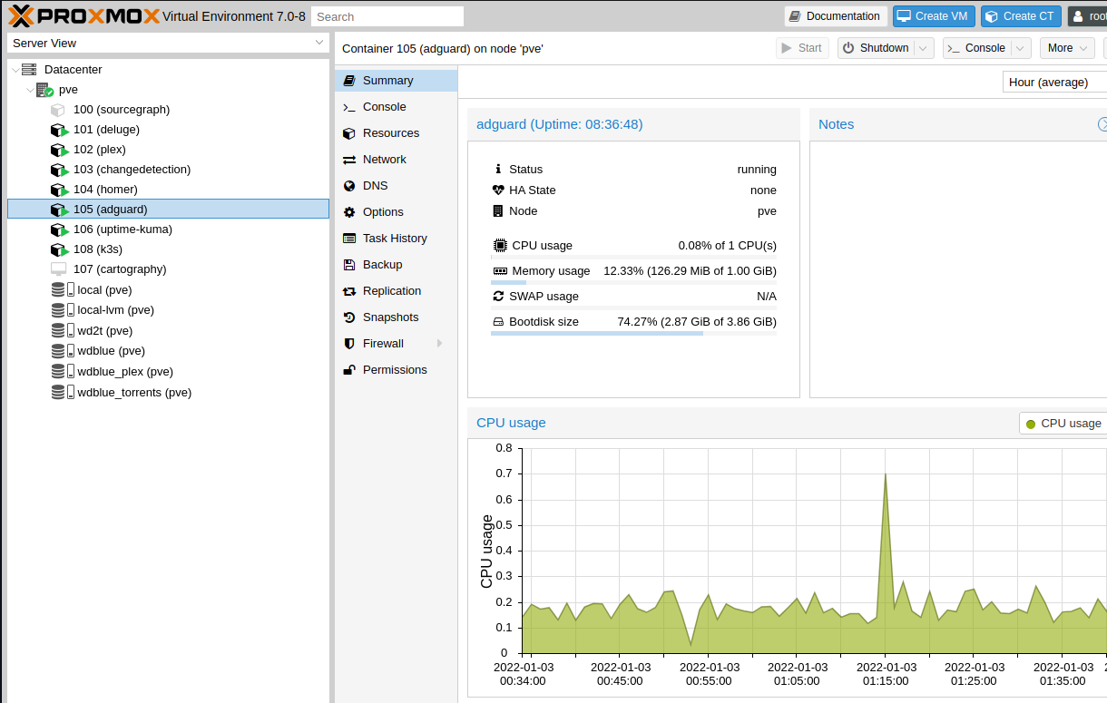Click the Proxmox logo icon
The width and height of the screenshot is (1107, 703).
click(x=20, y=15)
